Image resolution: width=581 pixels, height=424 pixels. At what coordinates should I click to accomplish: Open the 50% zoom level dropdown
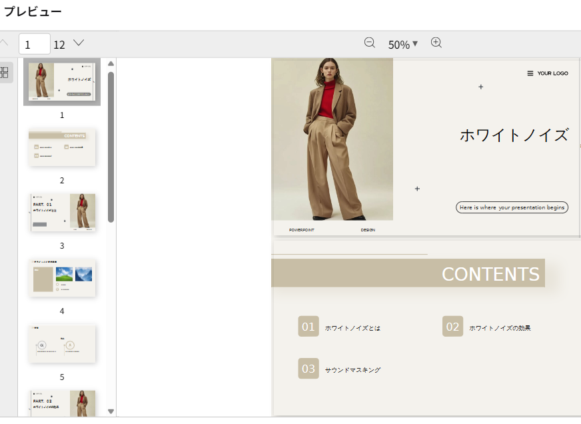[403, 45]
